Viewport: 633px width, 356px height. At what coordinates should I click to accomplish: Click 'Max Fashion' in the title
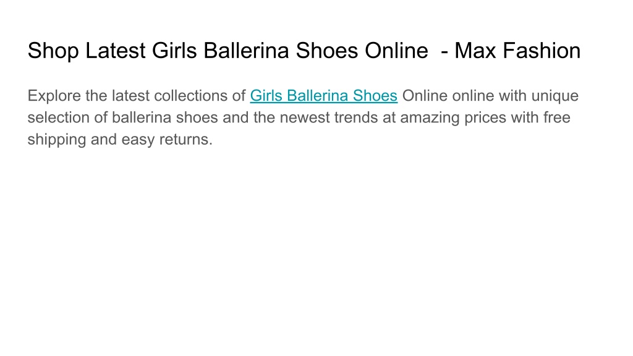point(517,51)
